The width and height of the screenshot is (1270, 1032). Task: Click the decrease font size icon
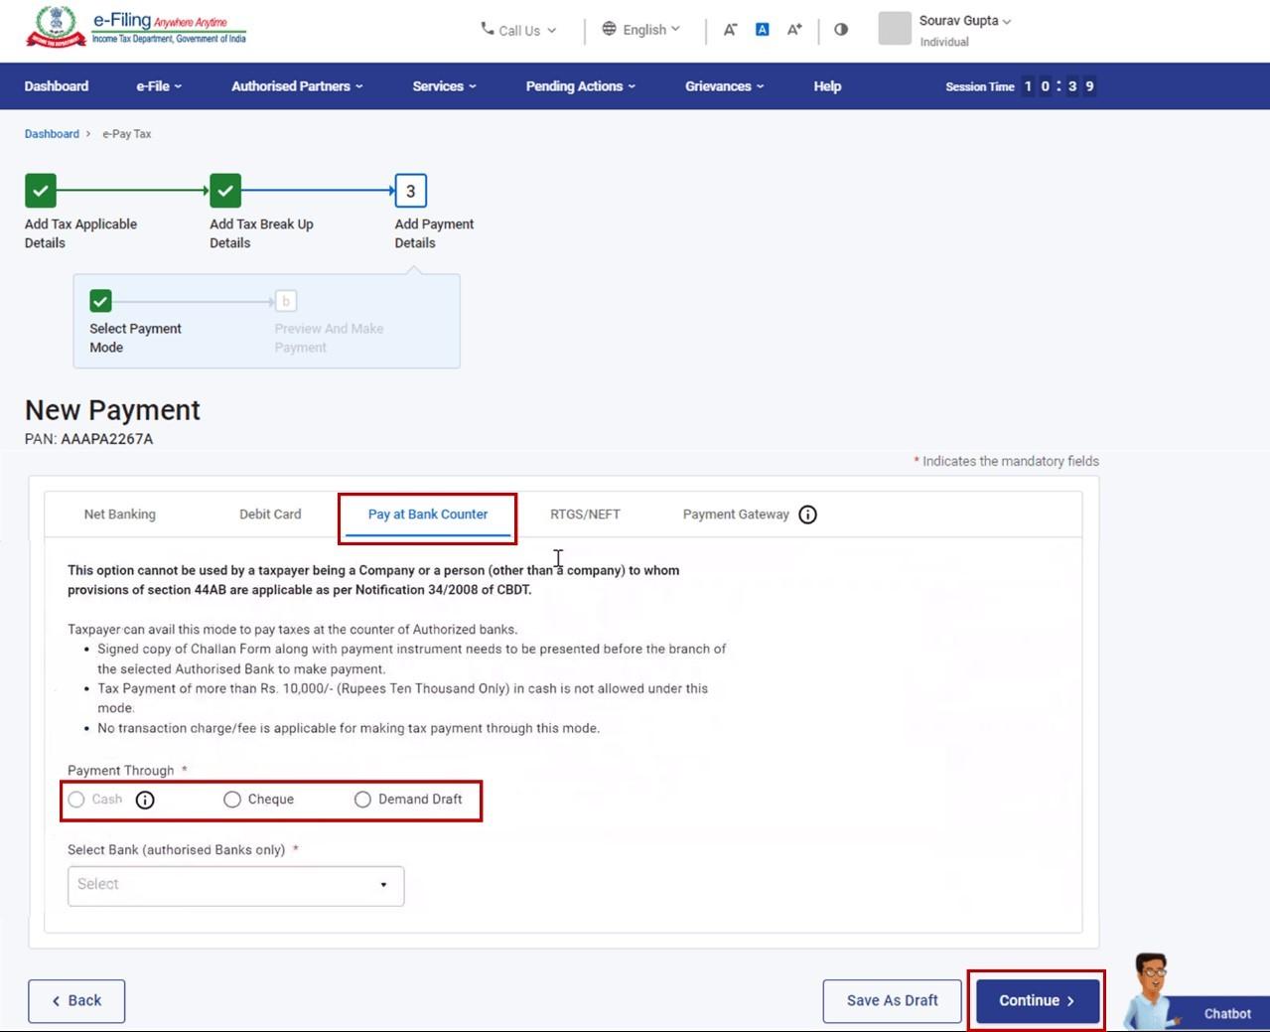(730, 30)
